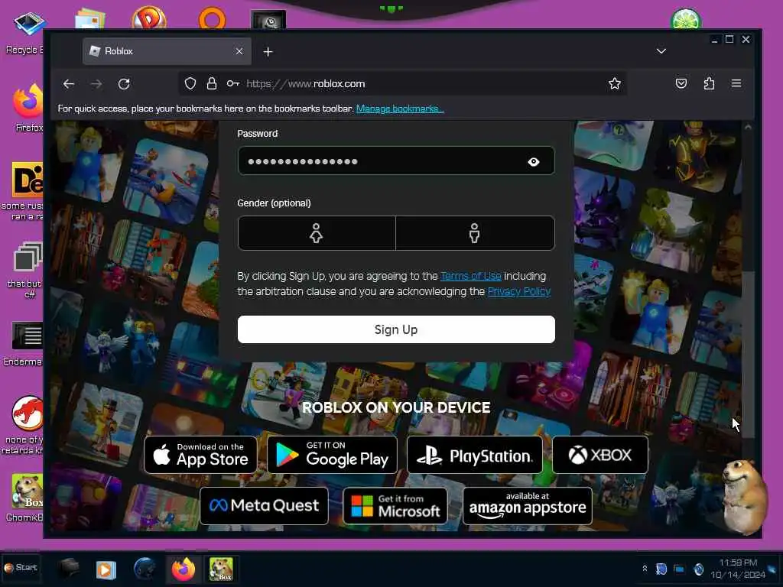Viewport: 783px width, 587px height.
Task: Open saved password key icon
Action: tap(232, 83)
